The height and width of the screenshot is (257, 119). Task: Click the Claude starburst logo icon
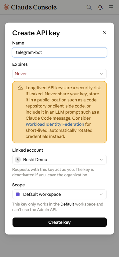7,7
